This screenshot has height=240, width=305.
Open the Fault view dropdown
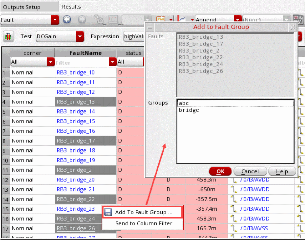[55, 20]
